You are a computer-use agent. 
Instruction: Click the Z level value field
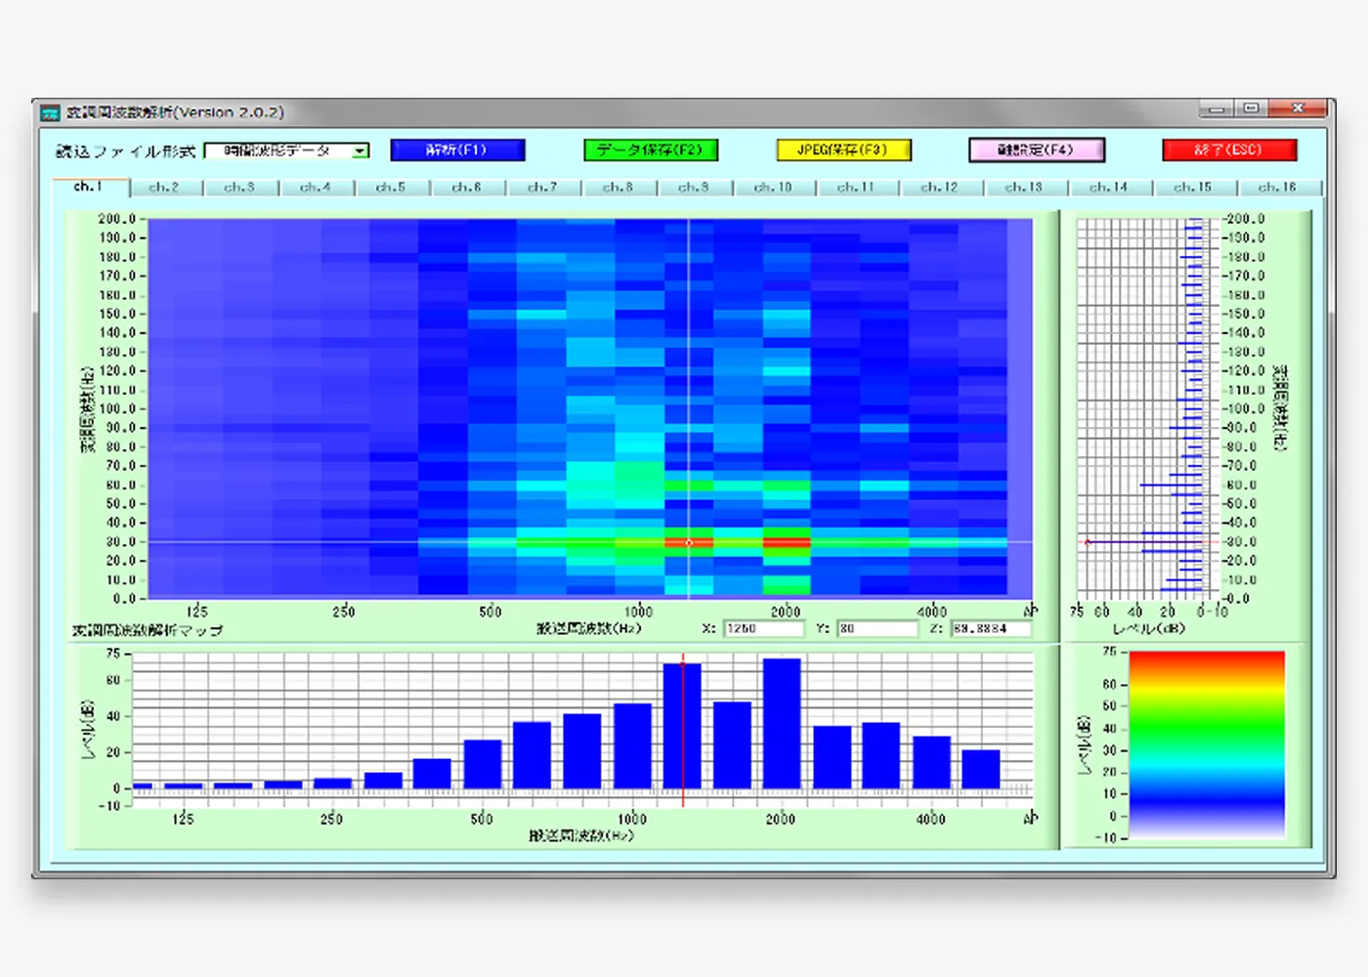[990, 628]
